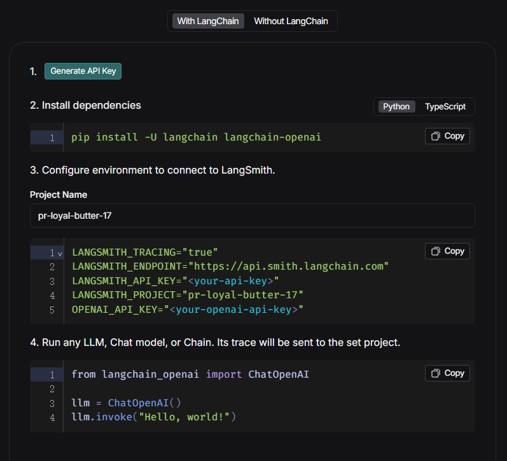Click line number 1 in pip install block
Image resolution: width=507 pixels, height=461 pixels.
[x=52, y=138]
